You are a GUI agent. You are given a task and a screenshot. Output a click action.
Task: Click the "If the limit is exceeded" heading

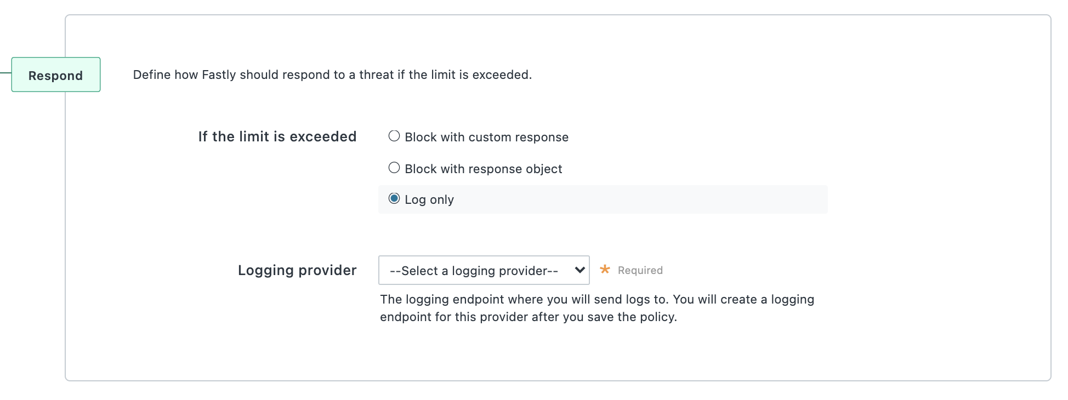[277, 136]
